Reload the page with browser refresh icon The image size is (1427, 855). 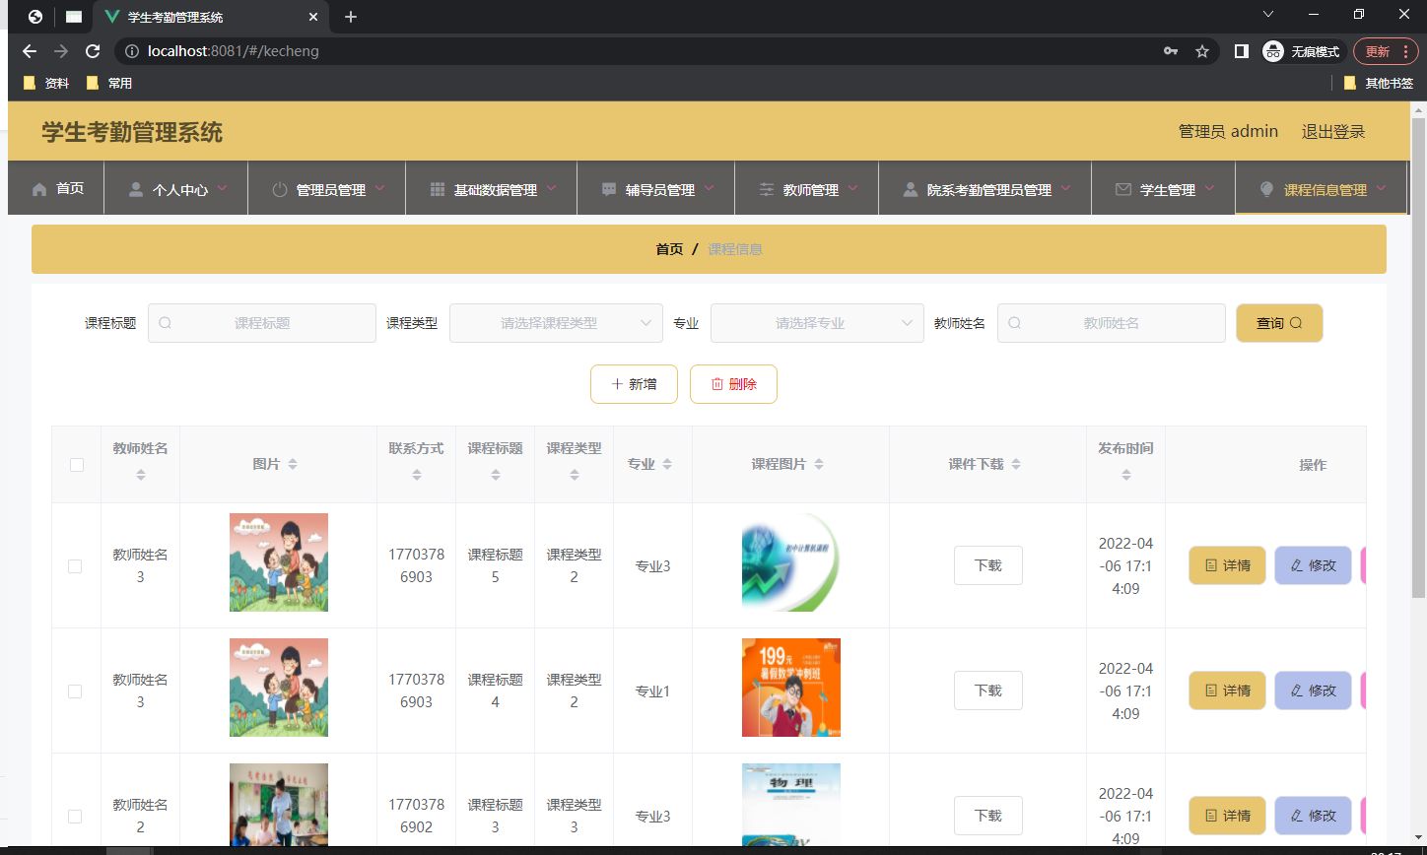tap(93, 51)
